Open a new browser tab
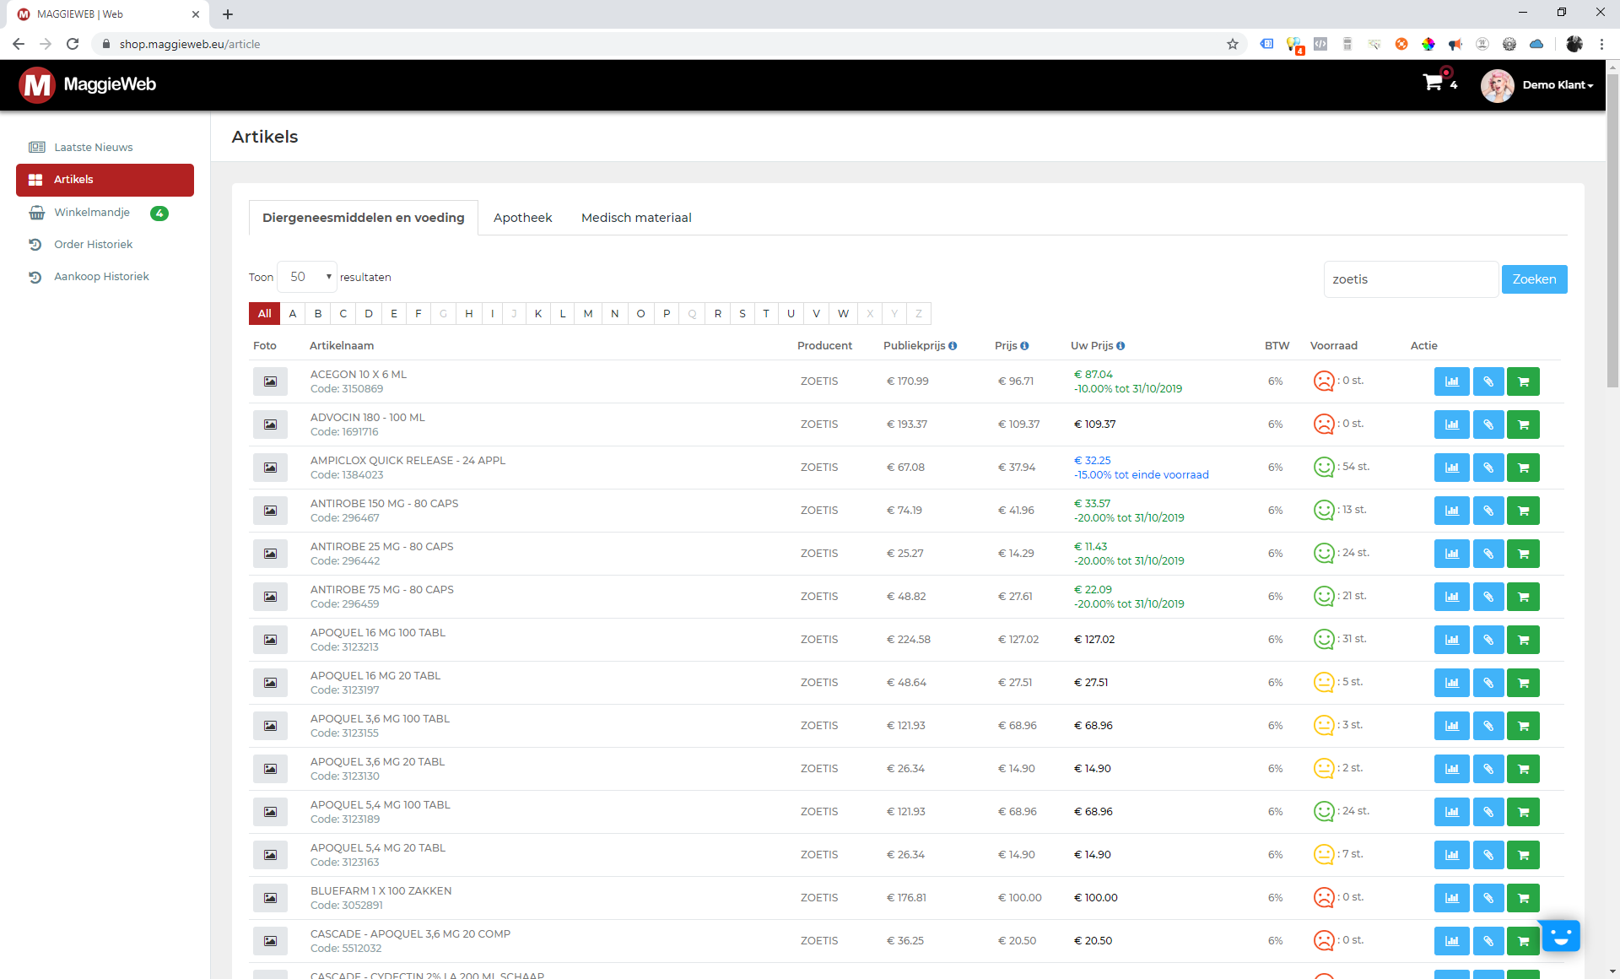Viewport: 1620px width, 979px height. pyautogui.click(x=228, y=14)
